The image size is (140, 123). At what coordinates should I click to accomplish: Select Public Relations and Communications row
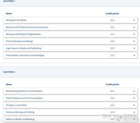71,98
